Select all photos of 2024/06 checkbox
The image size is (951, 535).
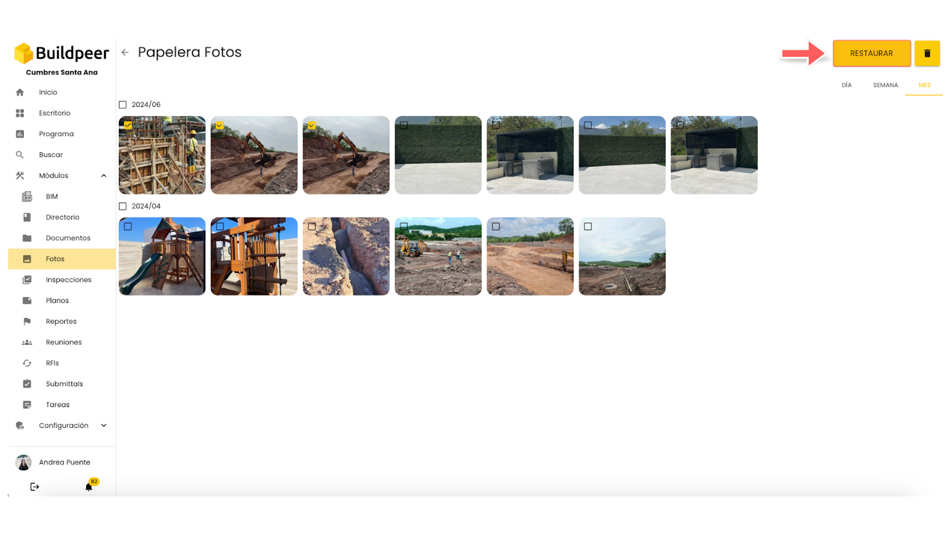[x=123, y=105]
